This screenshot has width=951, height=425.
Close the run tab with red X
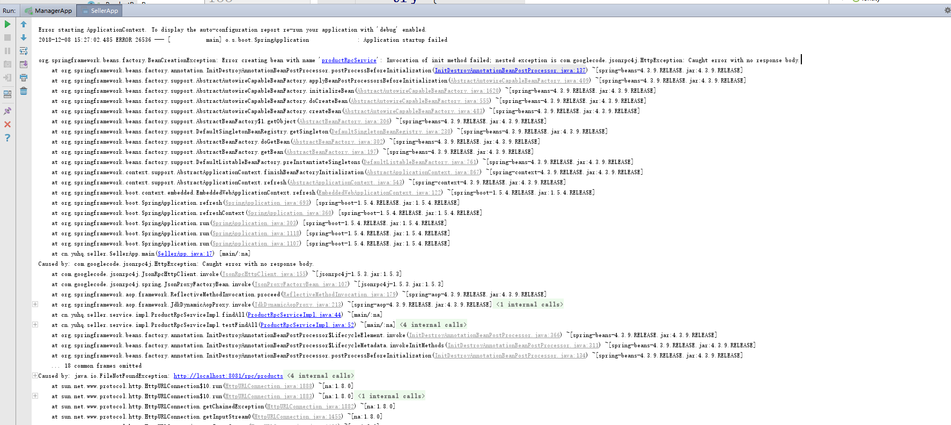coord(8,124)
